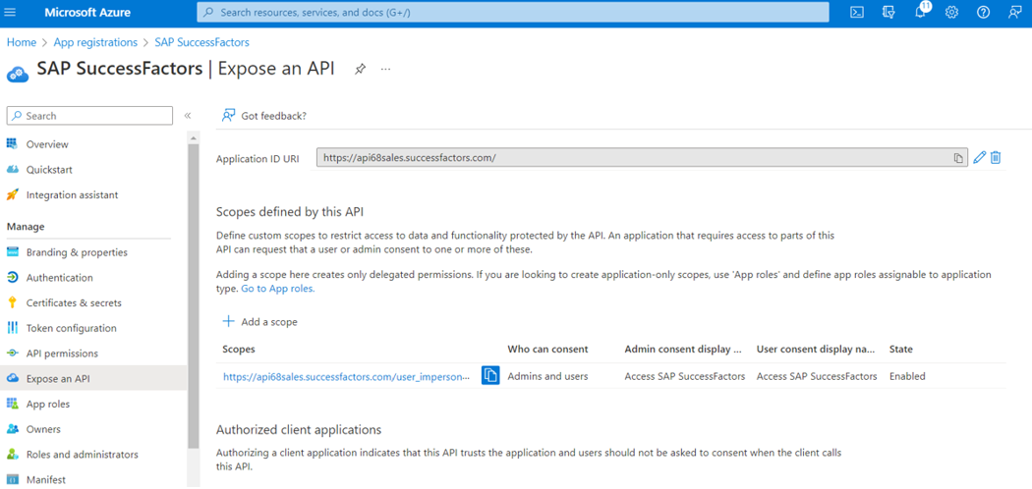Click the sidebar vertical scrollbar
1032x489 pixels.
pyautogui.click(x=193, y=296)
